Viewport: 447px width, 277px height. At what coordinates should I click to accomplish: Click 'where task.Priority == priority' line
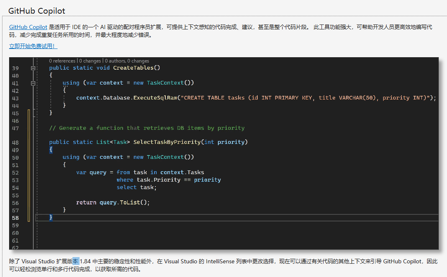point(169,180)
